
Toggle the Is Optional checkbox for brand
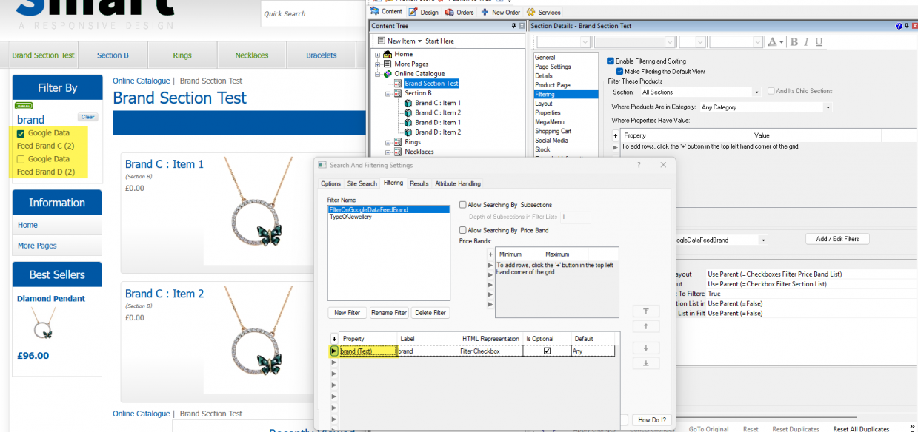coord(547,351)
